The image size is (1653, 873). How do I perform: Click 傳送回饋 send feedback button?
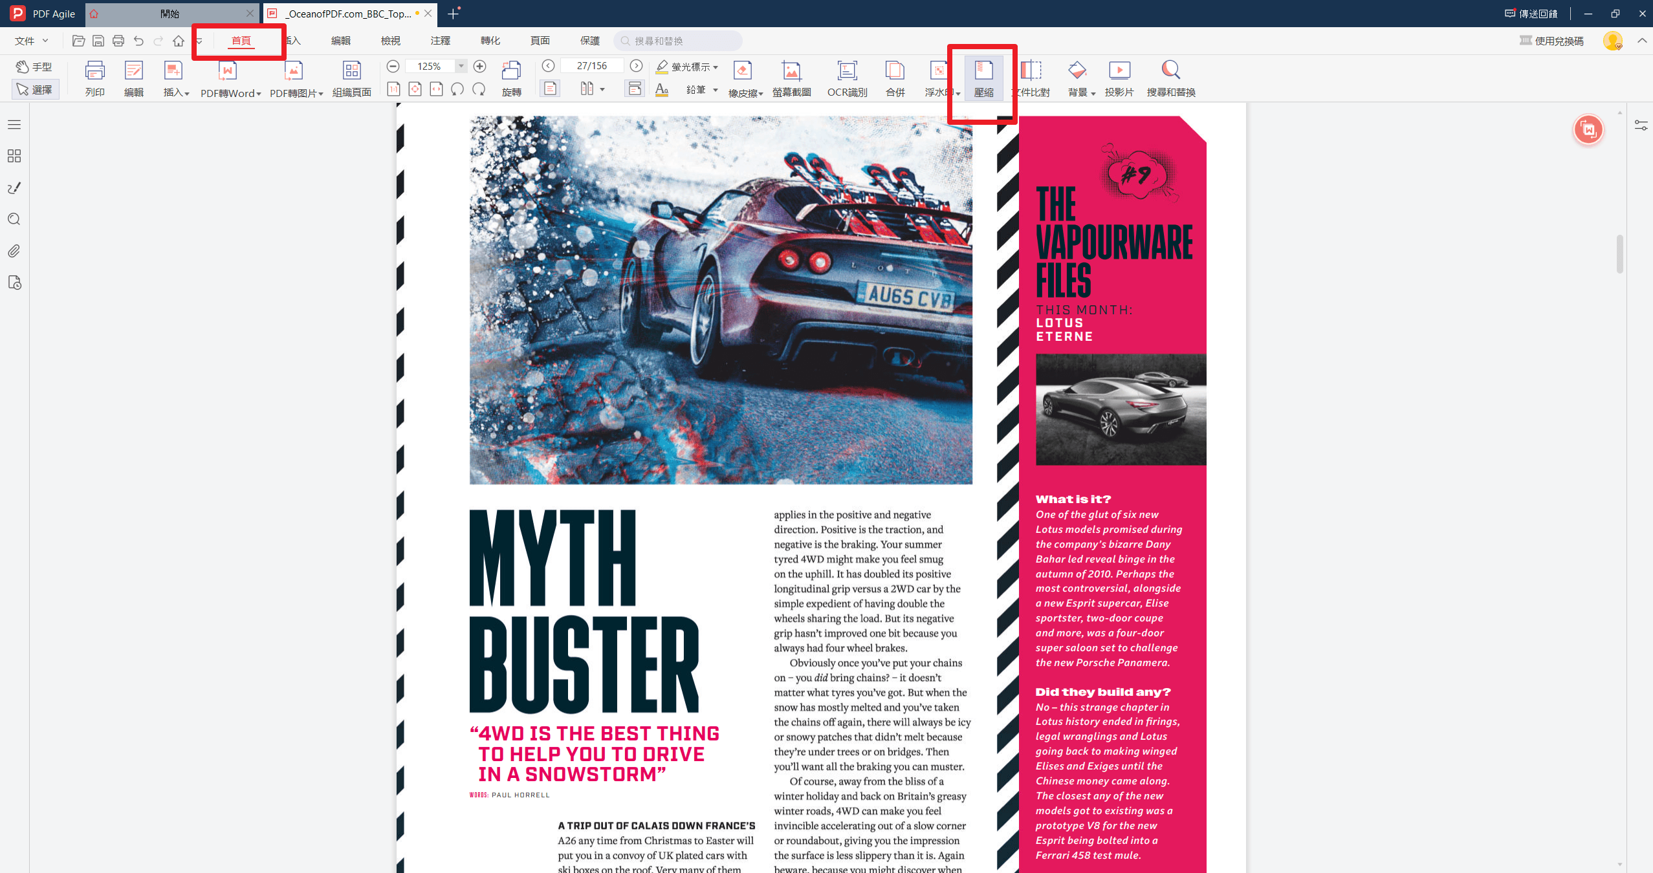[x=1530, y=14]
